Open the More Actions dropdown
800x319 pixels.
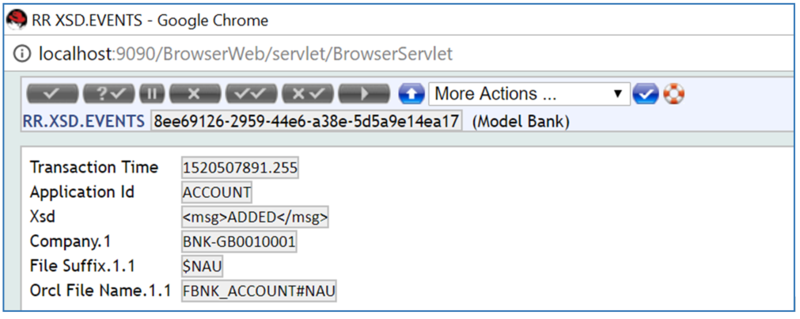[529, 93]
